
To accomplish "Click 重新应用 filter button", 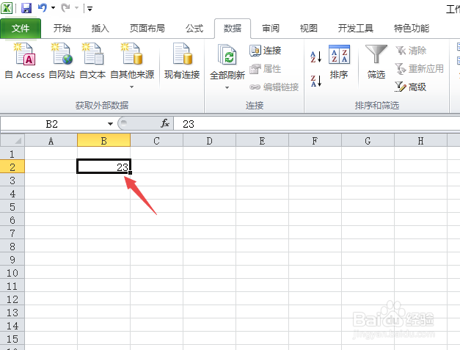I will tap(420, 69).
